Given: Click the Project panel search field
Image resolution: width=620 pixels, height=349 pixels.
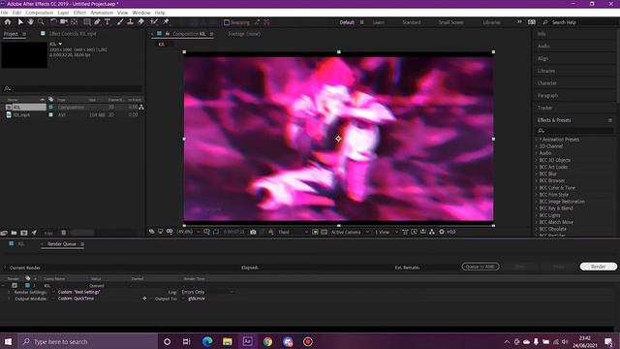Looking at the screenshot, I should [x=73, y=88].
